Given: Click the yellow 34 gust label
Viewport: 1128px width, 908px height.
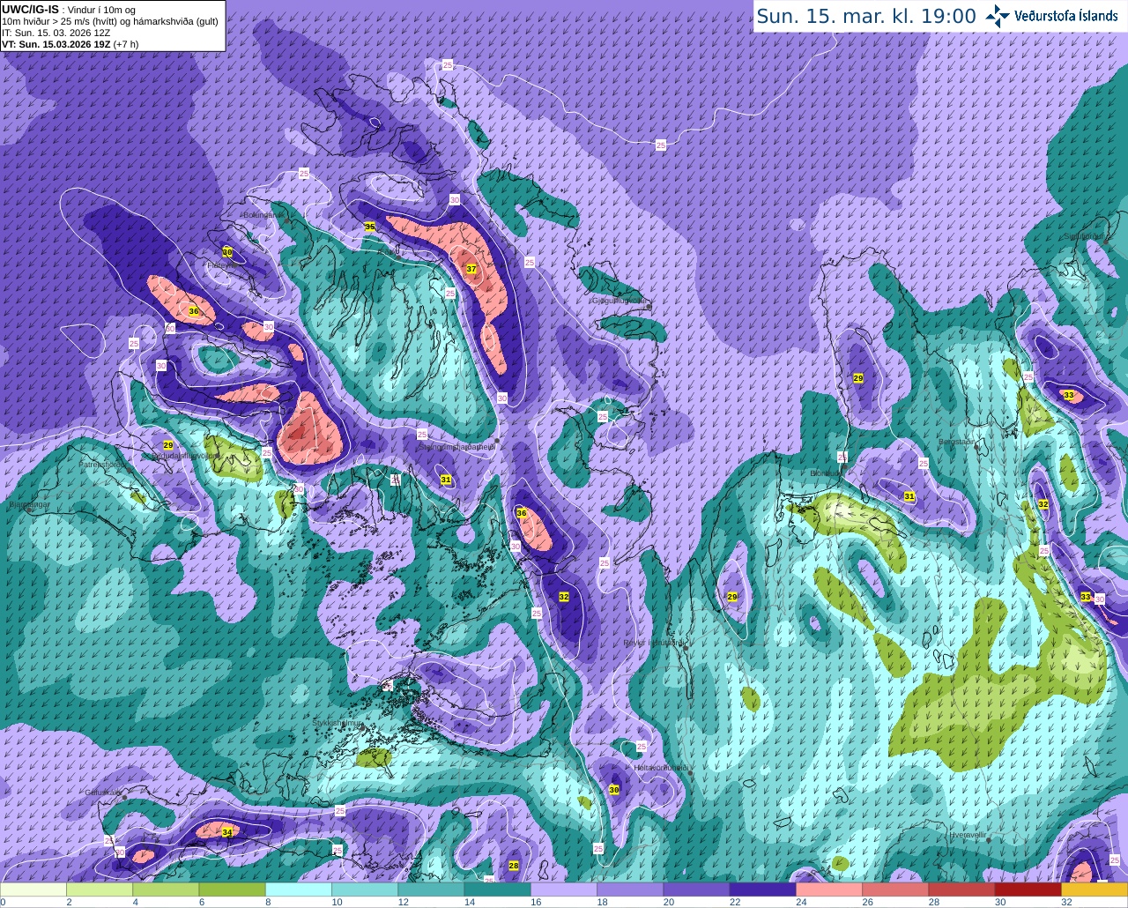Looking at the screenshot, I should tap(227, 832).
